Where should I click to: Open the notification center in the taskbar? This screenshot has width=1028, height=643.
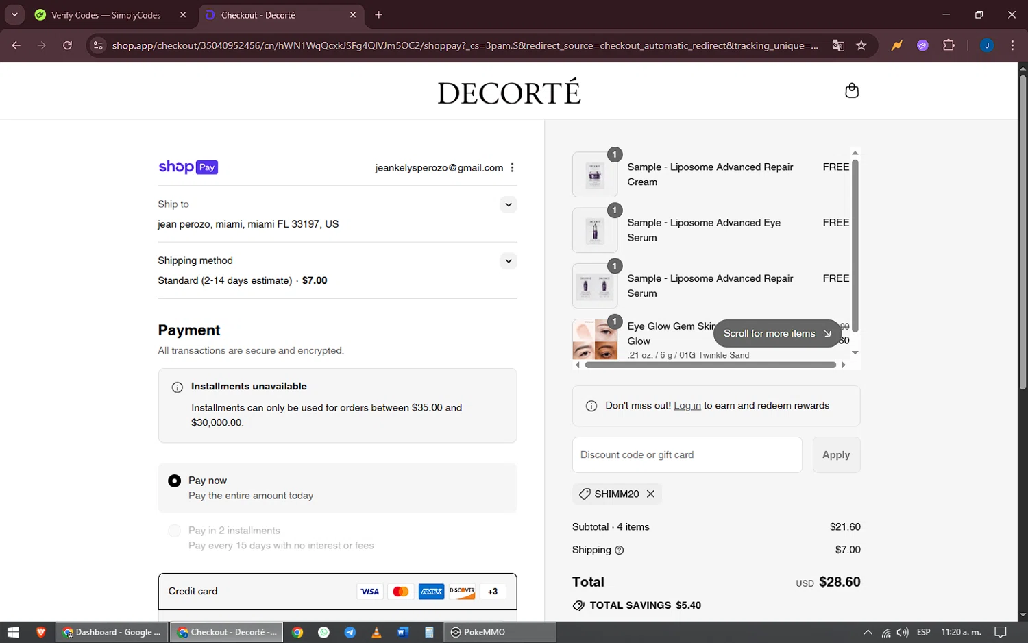[1001, 632]
